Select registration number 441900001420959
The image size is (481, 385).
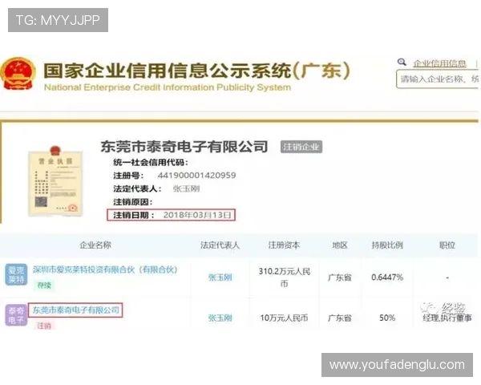(196, 176)
